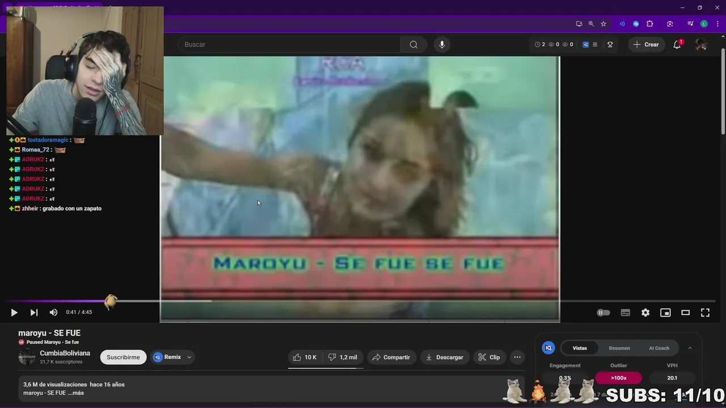Install the page as app icon
Screen dimensions: 726x408
(579, 24)
